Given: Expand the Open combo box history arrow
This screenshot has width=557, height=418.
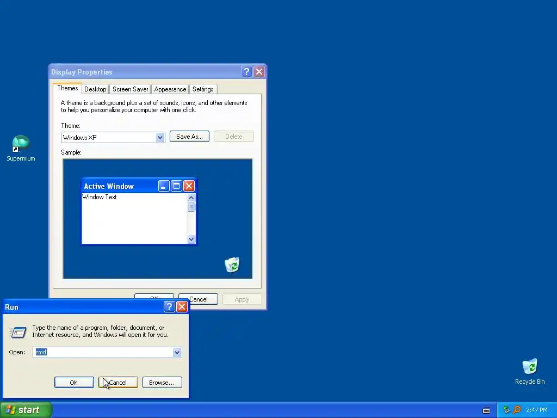Looking at the screenshot, I should (x=177, y=352).
